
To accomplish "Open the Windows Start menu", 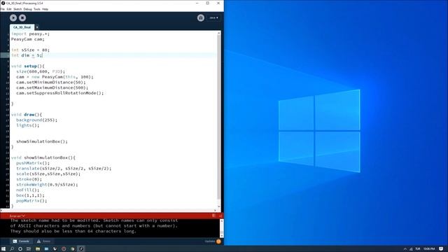I will coord(3,249).
